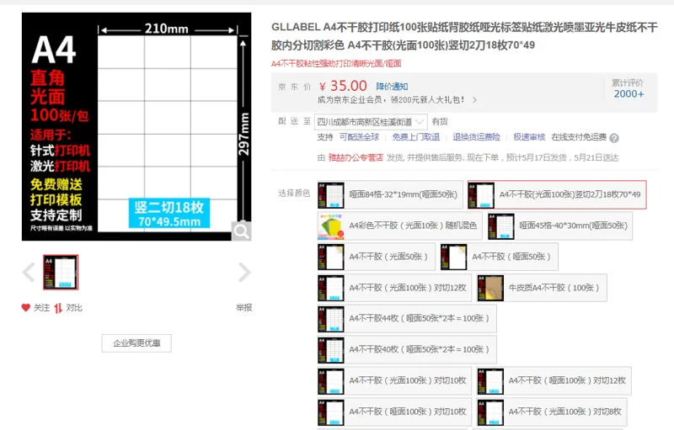Select option A4不干胶40枚(哑面50张*2本=100张)
Screen dimensions: 674x430
click(407, 349)
